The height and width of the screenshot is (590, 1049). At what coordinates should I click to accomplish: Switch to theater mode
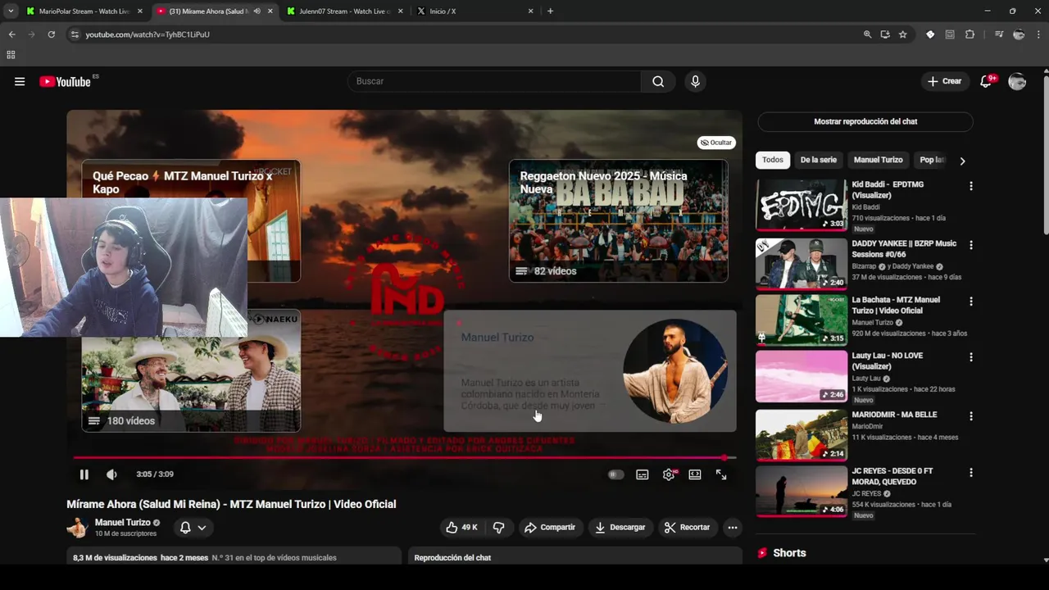(695, 474)
